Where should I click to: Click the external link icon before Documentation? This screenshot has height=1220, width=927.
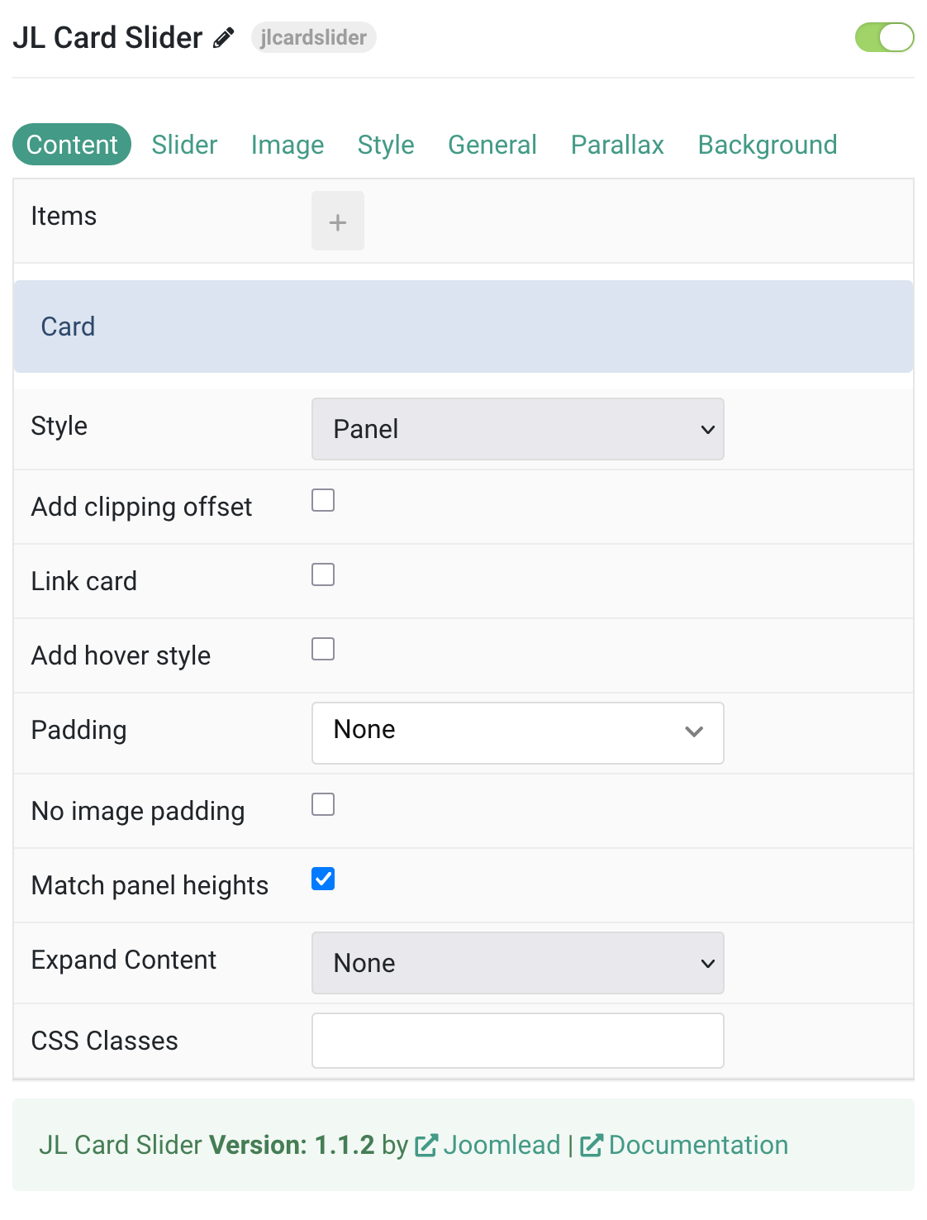[x=592, y=1145]
